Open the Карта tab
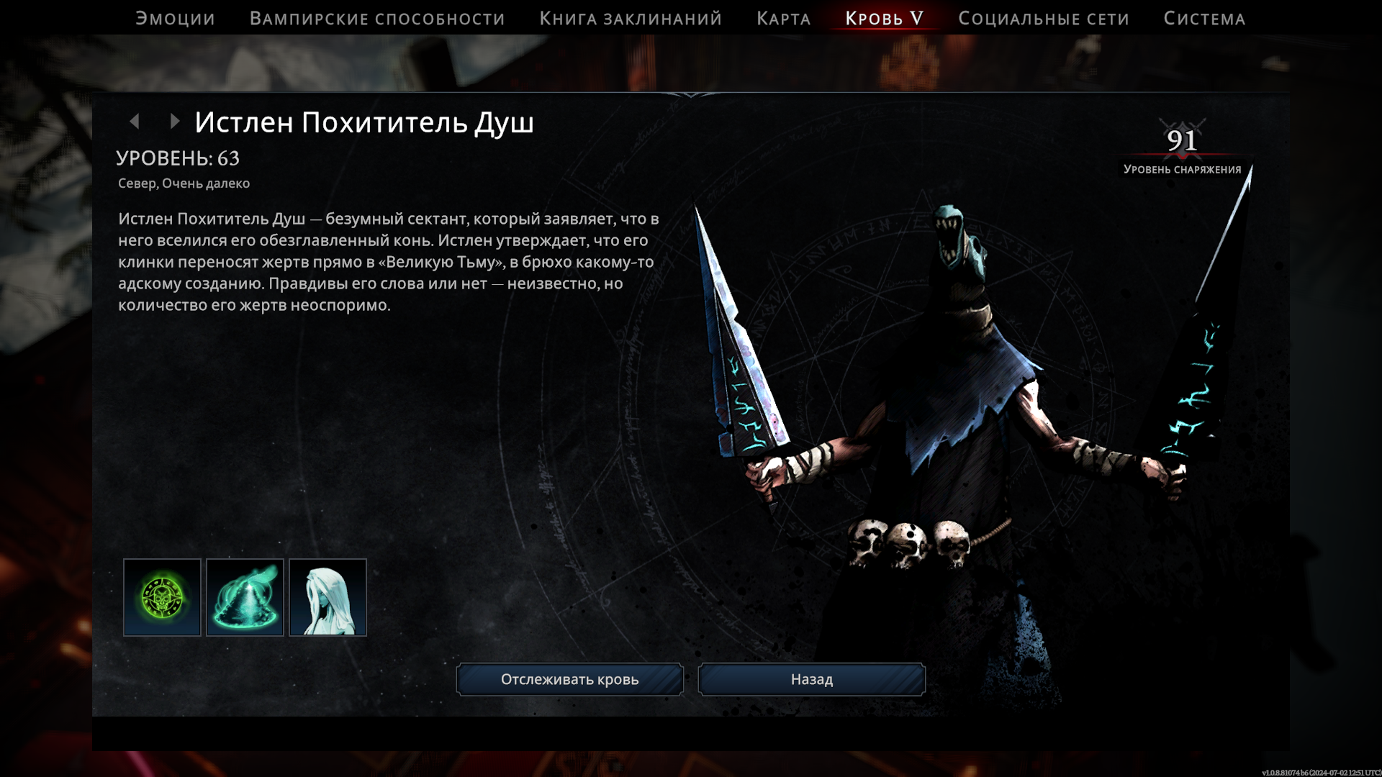The height and width of the screenshot is (777, 1382). point(783,19)
